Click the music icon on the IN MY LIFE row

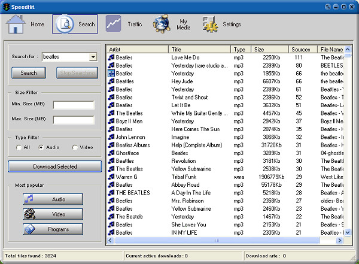tap(111, 232)
